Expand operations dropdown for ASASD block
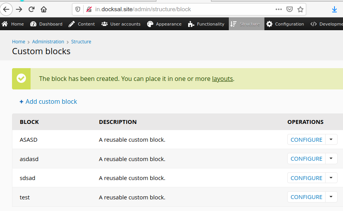 pos(331,139)
